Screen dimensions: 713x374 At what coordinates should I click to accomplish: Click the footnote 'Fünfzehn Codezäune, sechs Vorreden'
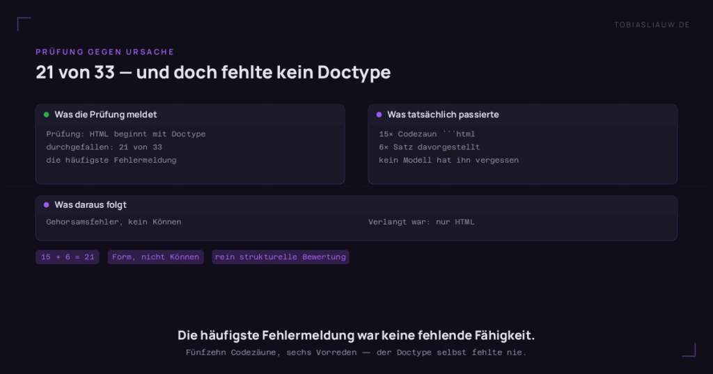271,352
